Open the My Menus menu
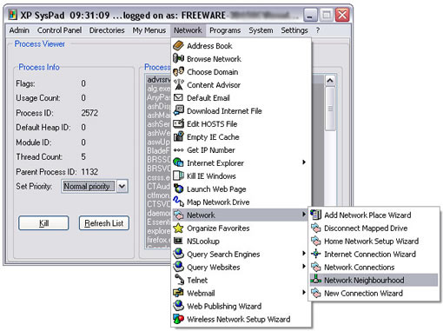This screenshot has height=331, width=443. (149, 30)
